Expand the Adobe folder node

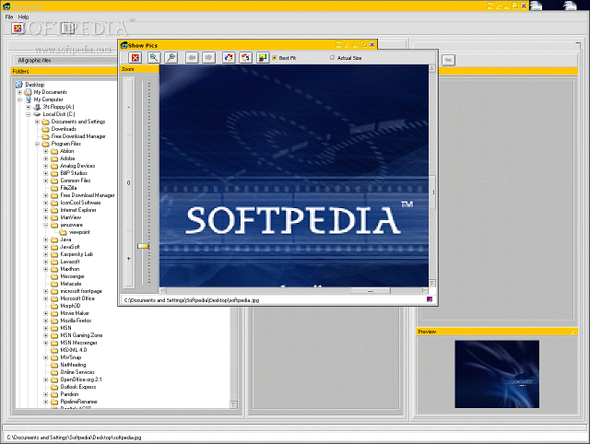(x=46, y=158)
